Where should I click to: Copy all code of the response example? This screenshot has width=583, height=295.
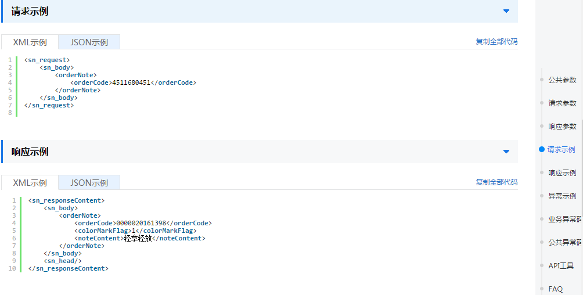[496, 182]
